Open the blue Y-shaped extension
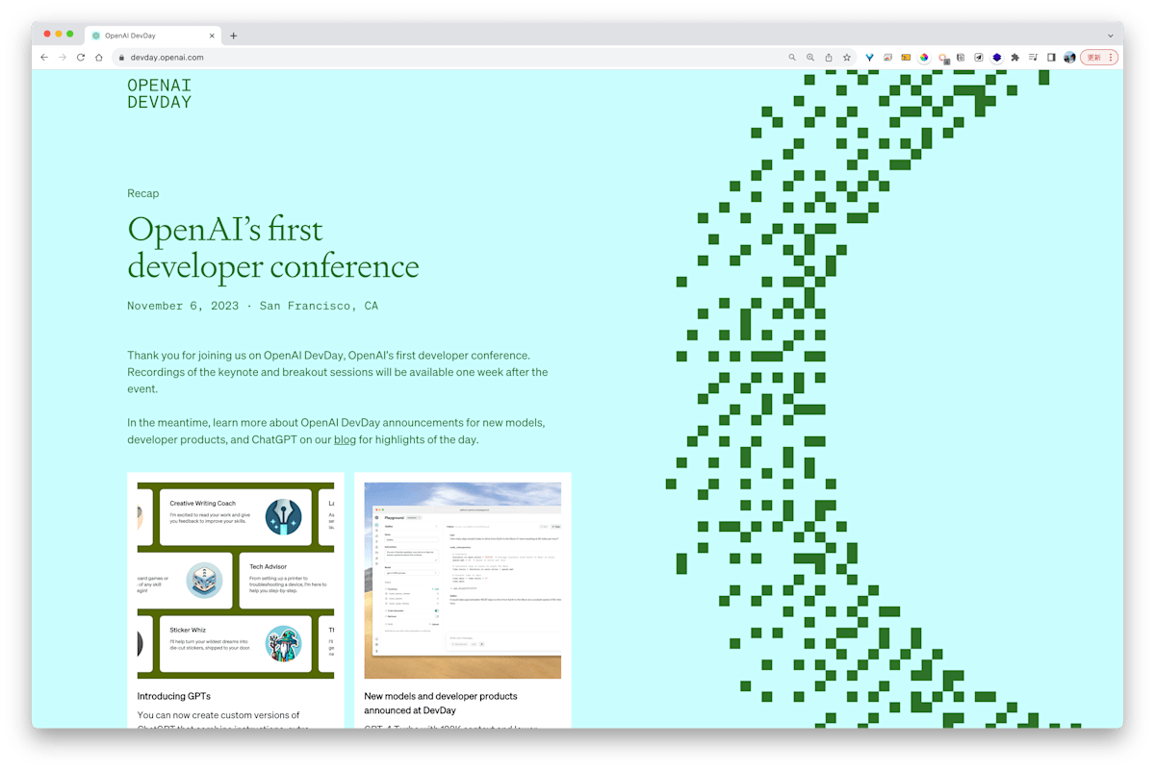 pos(869,58)
